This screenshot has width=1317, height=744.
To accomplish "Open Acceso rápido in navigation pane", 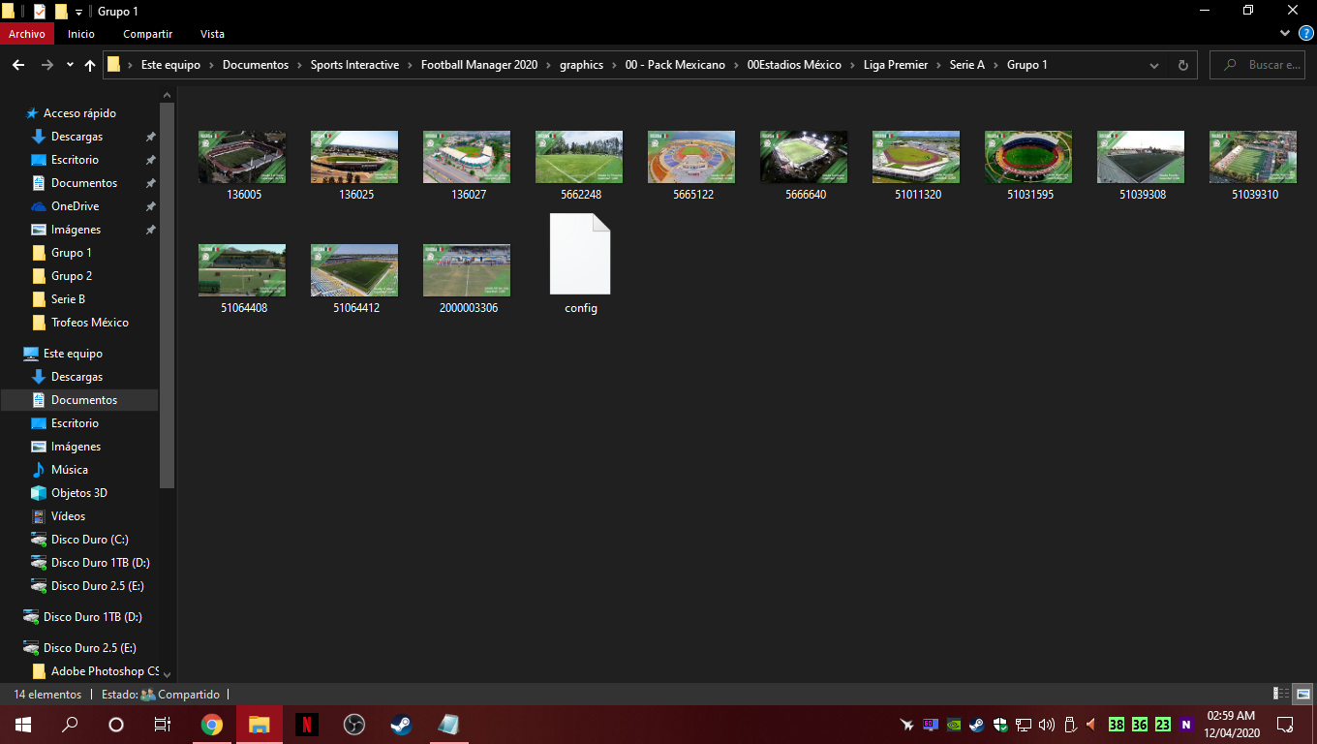I will [79, 113].
